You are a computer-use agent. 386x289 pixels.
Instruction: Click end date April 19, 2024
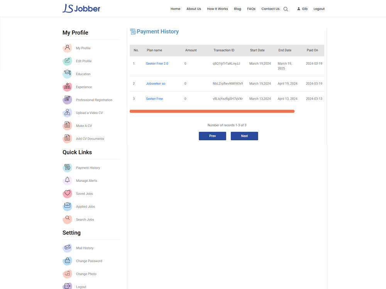tap(287, 84)
